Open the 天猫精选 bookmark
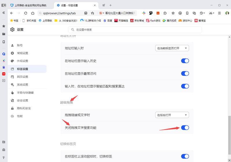The width and height of the screenshot is (231, 162). (x=121, y=20)
